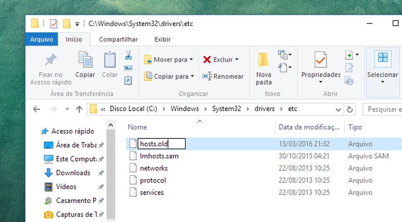Click System32 in the breadcrumb path

click(x=226, y=109)
